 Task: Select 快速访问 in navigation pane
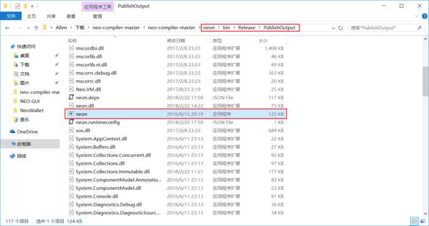26,47
